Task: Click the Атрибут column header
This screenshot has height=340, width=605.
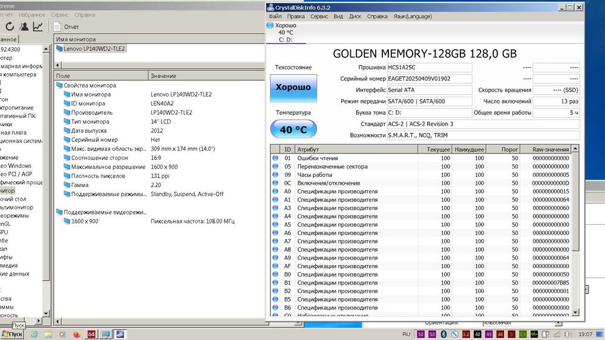Action: tap(356, 149)
